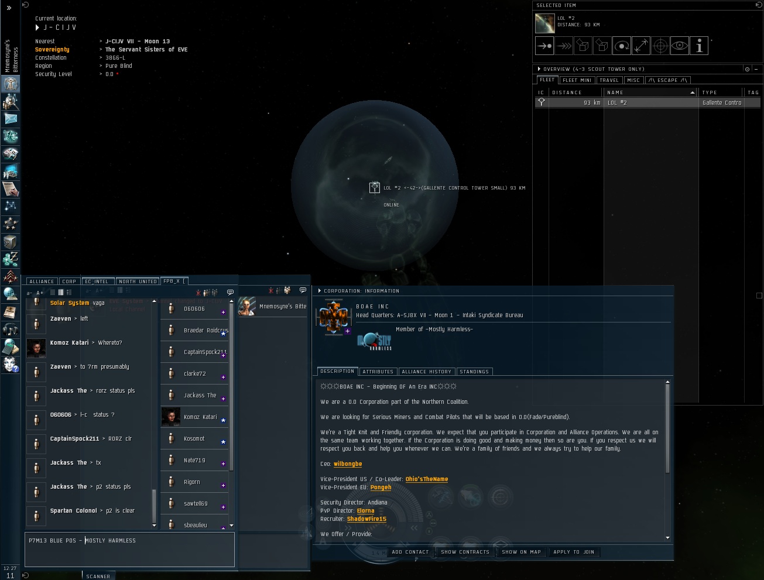The width and height of the screenshot is (764, 580).
Task: Click the Warp To arrows icon
Action: tap(564, 46)
